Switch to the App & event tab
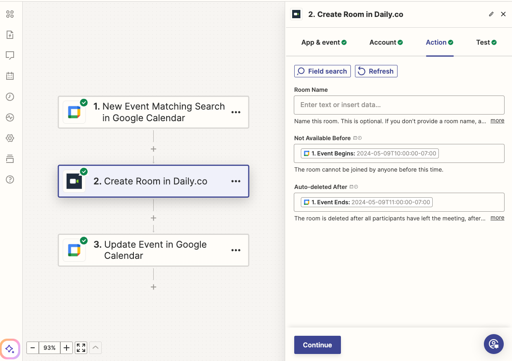 [x=324, y=42]
